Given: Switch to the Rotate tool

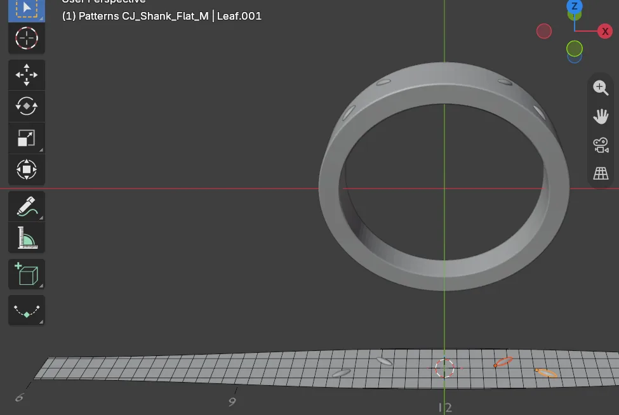Looking at the screenshot, I should [27, 106].
